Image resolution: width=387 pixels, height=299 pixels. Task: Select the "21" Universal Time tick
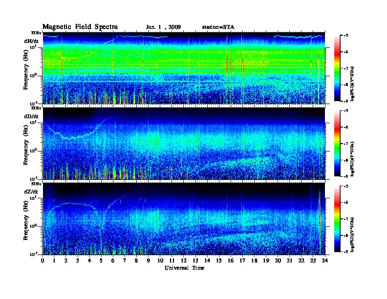pyautogui.click(x=289, y=261)
